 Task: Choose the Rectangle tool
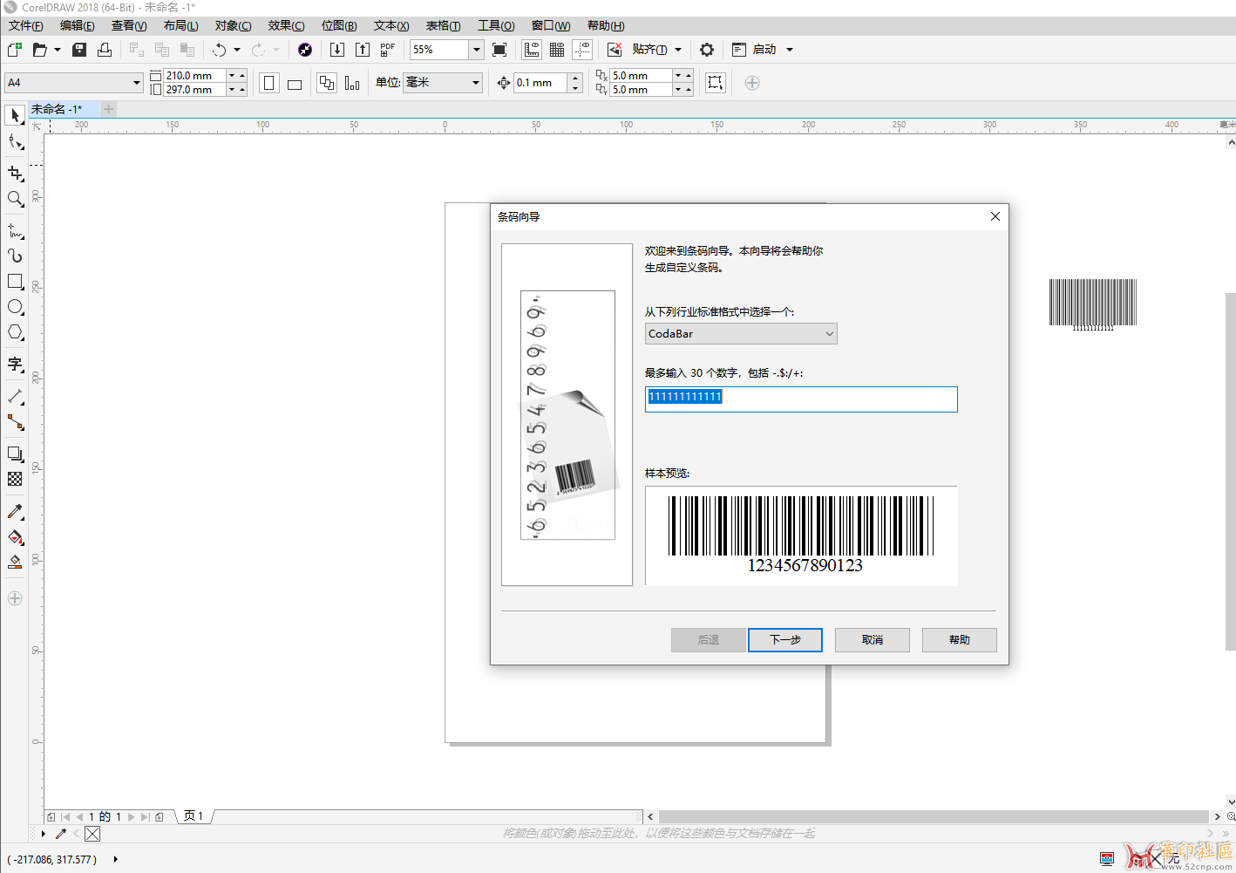coord(15,282)
